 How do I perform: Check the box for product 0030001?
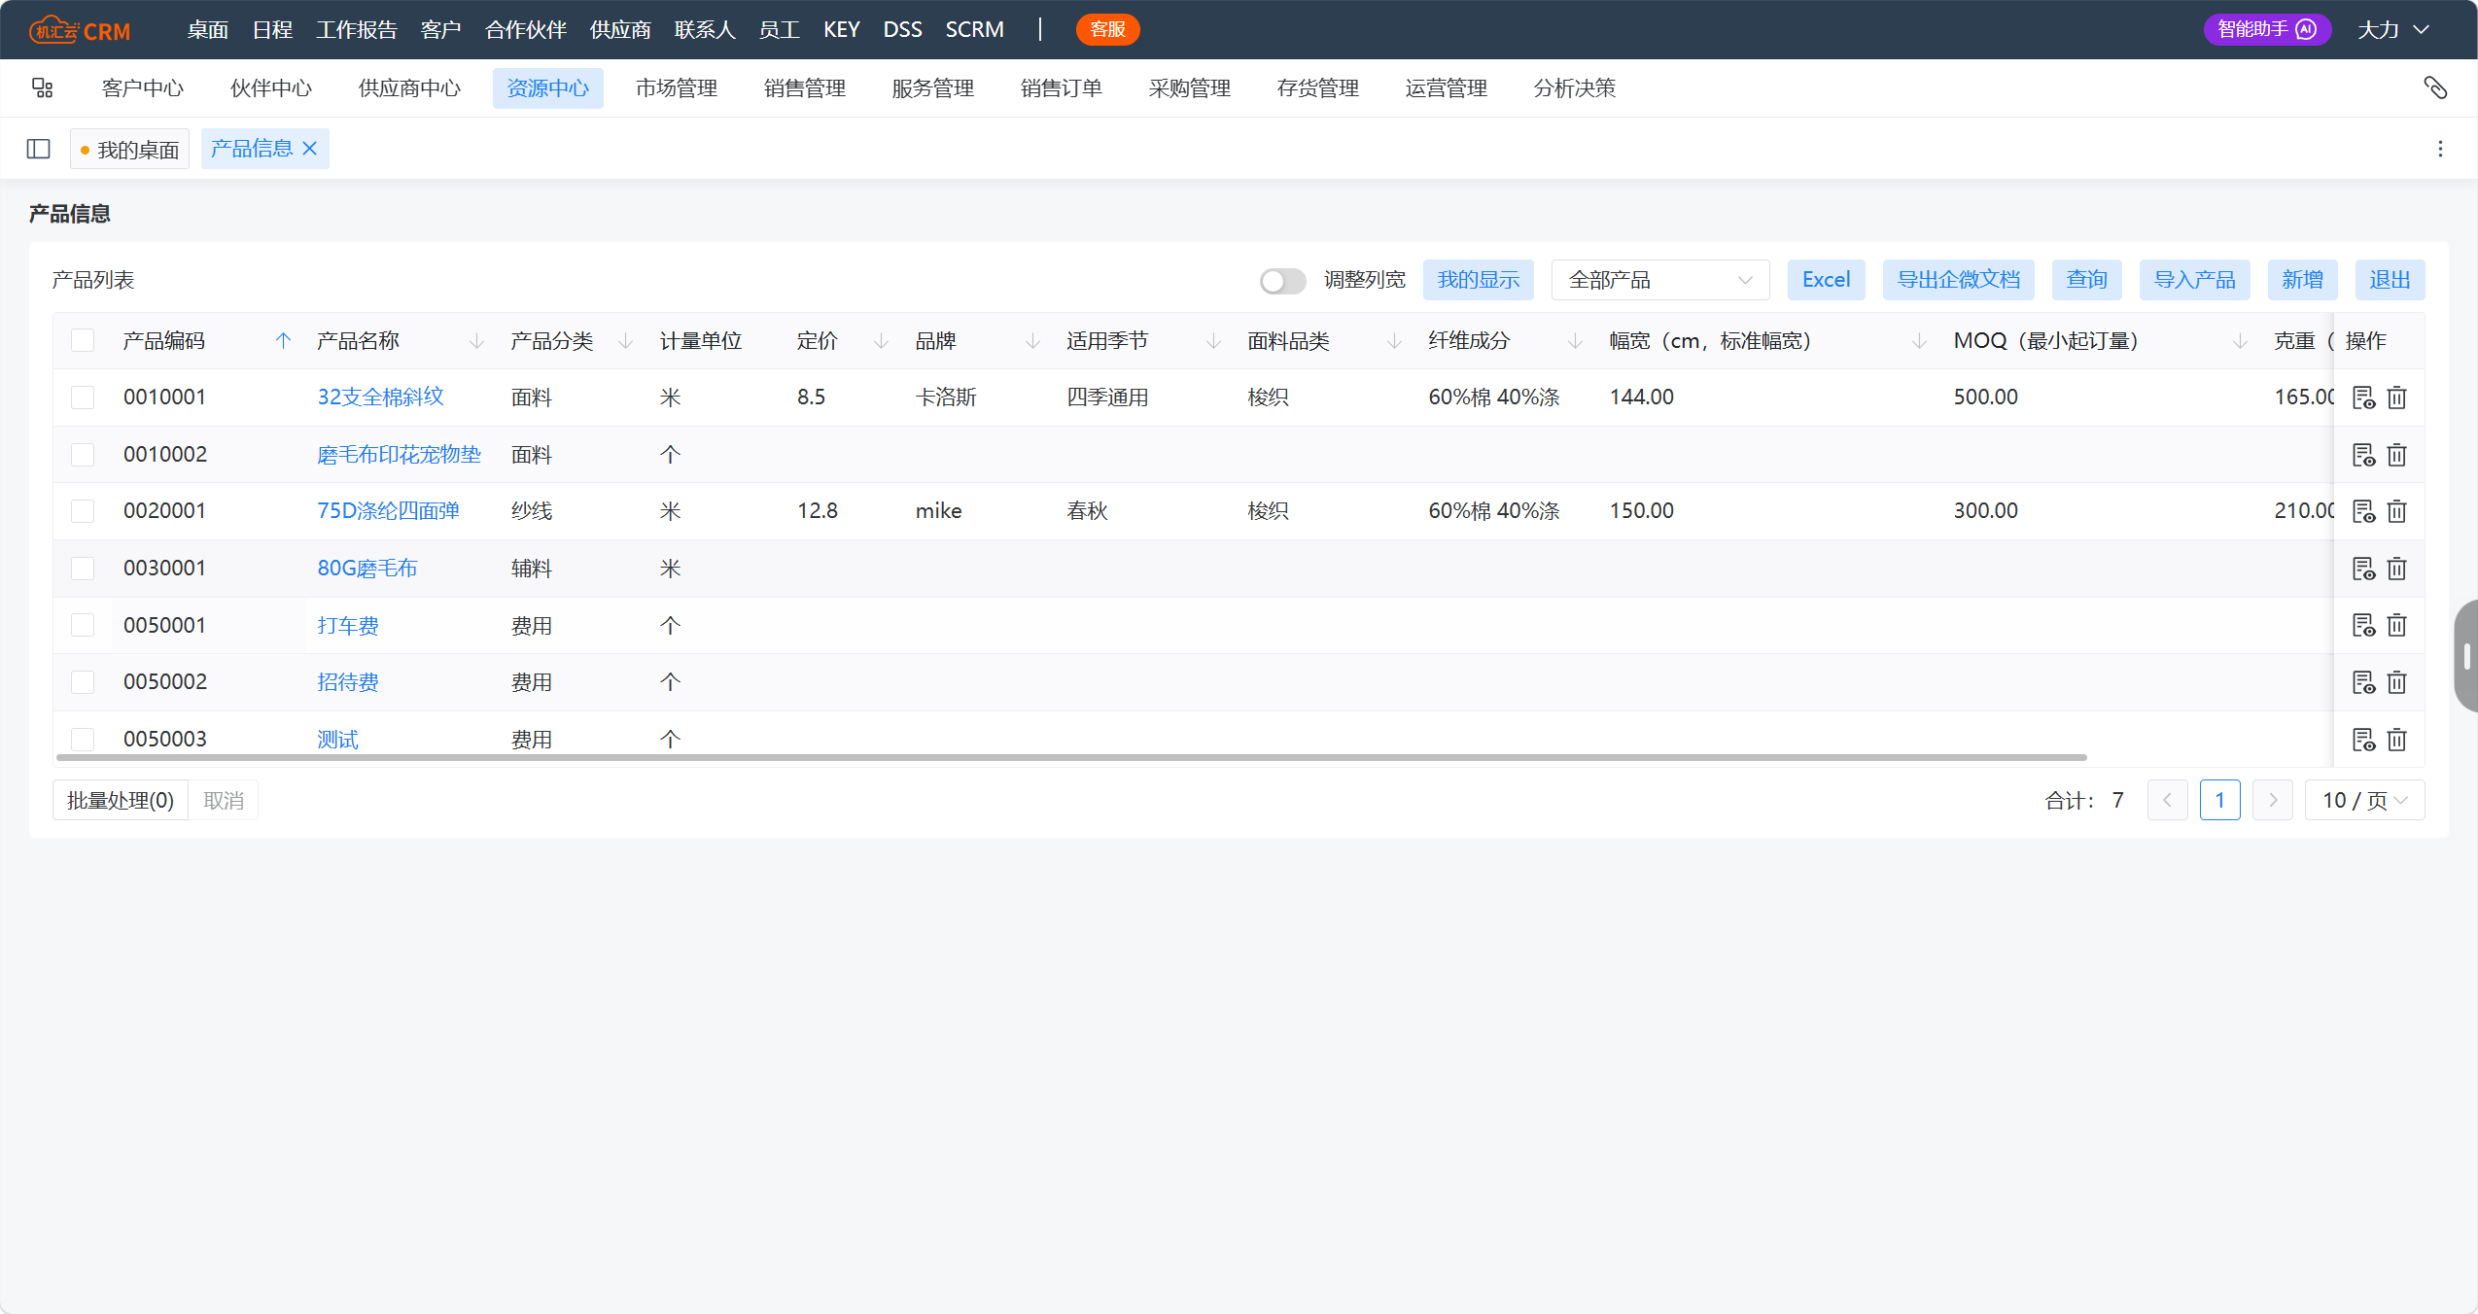point(83,569)
